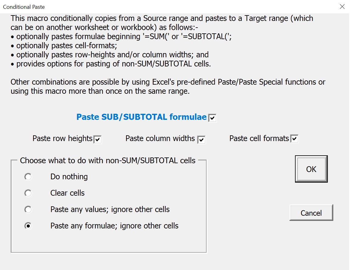Disable the Paste column widths checkbox
Viewport: 350px width, 270px height.
point(201,140)
